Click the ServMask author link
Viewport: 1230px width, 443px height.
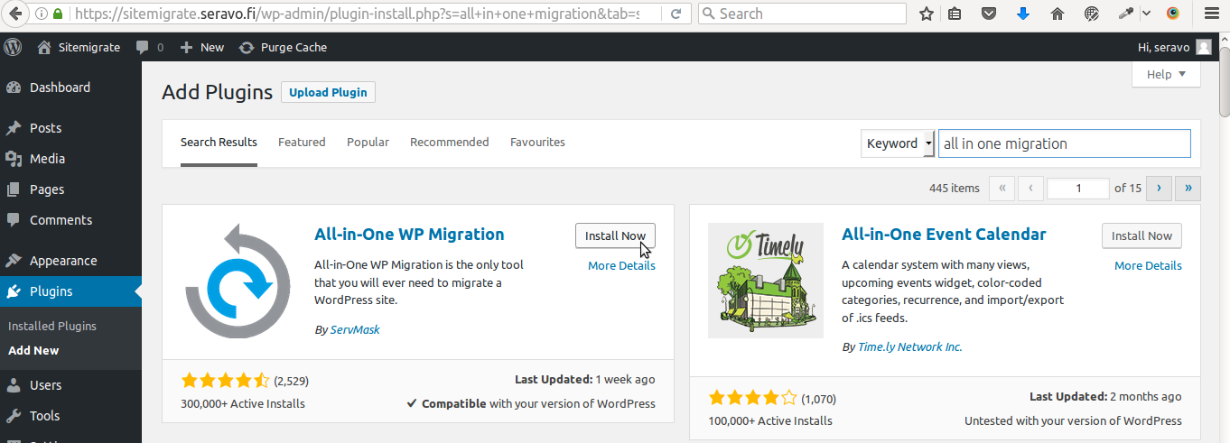[355, 329]
